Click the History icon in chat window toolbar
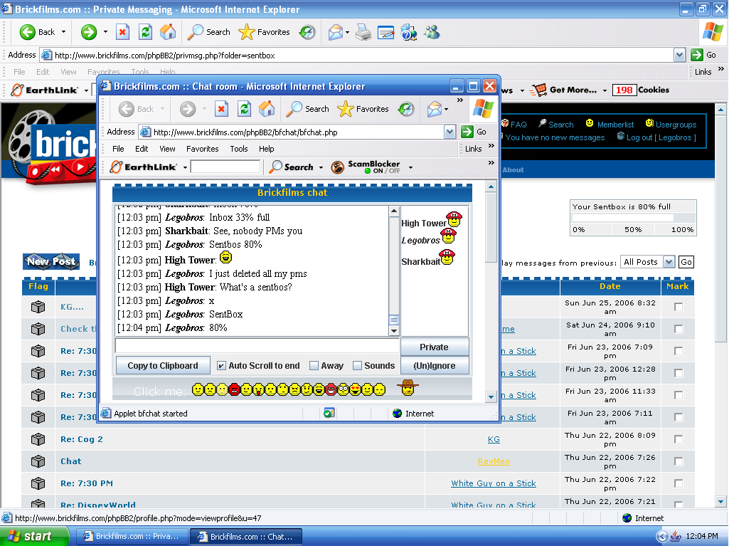The width and height of the screenshot is (729, 546). coord(405,109)
